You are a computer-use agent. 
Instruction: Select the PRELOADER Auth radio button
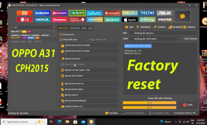(x=61, y=40)
